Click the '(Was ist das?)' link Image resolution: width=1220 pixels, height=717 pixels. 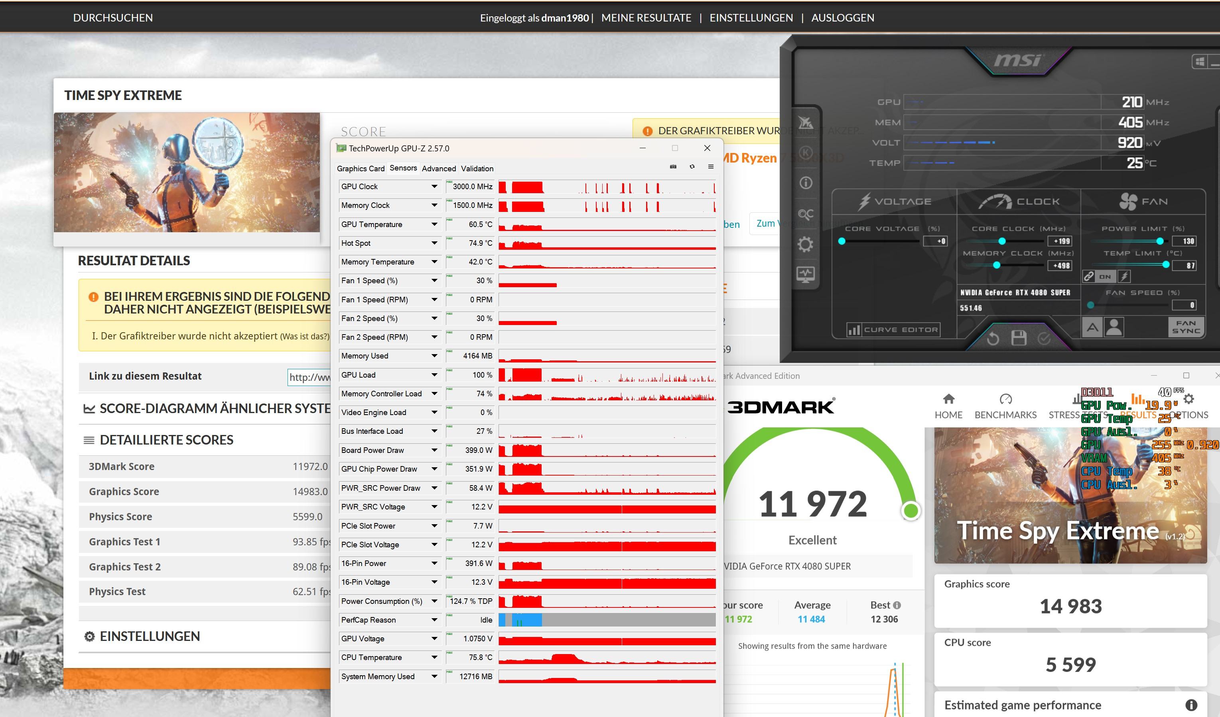[305, 337]
